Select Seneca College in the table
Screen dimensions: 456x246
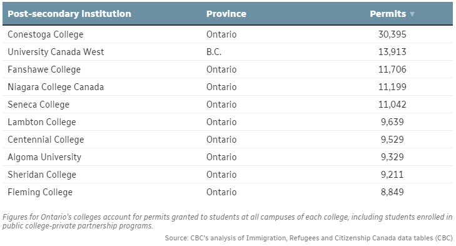(x=38, y=105)
